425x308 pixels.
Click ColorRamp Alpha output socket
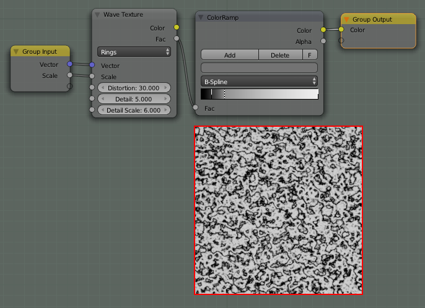coord(323,41)
